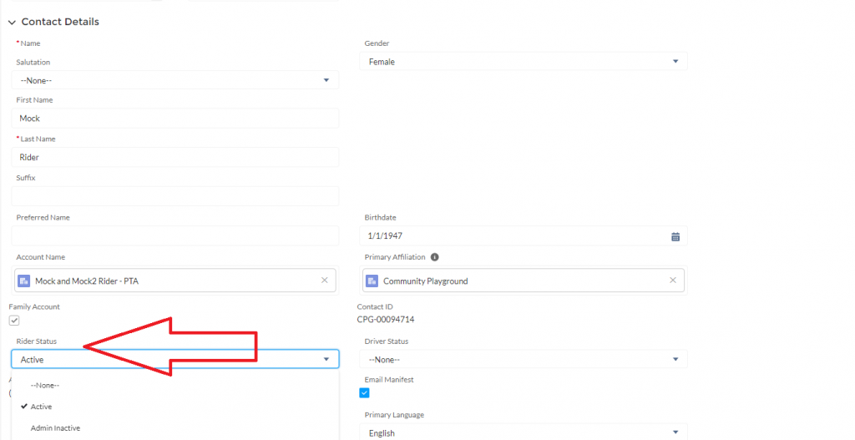This screenshot has height=440, width=855.
Task: Click the account icon beside Mock and Mock2 Rider
Action: click(25, 281)
